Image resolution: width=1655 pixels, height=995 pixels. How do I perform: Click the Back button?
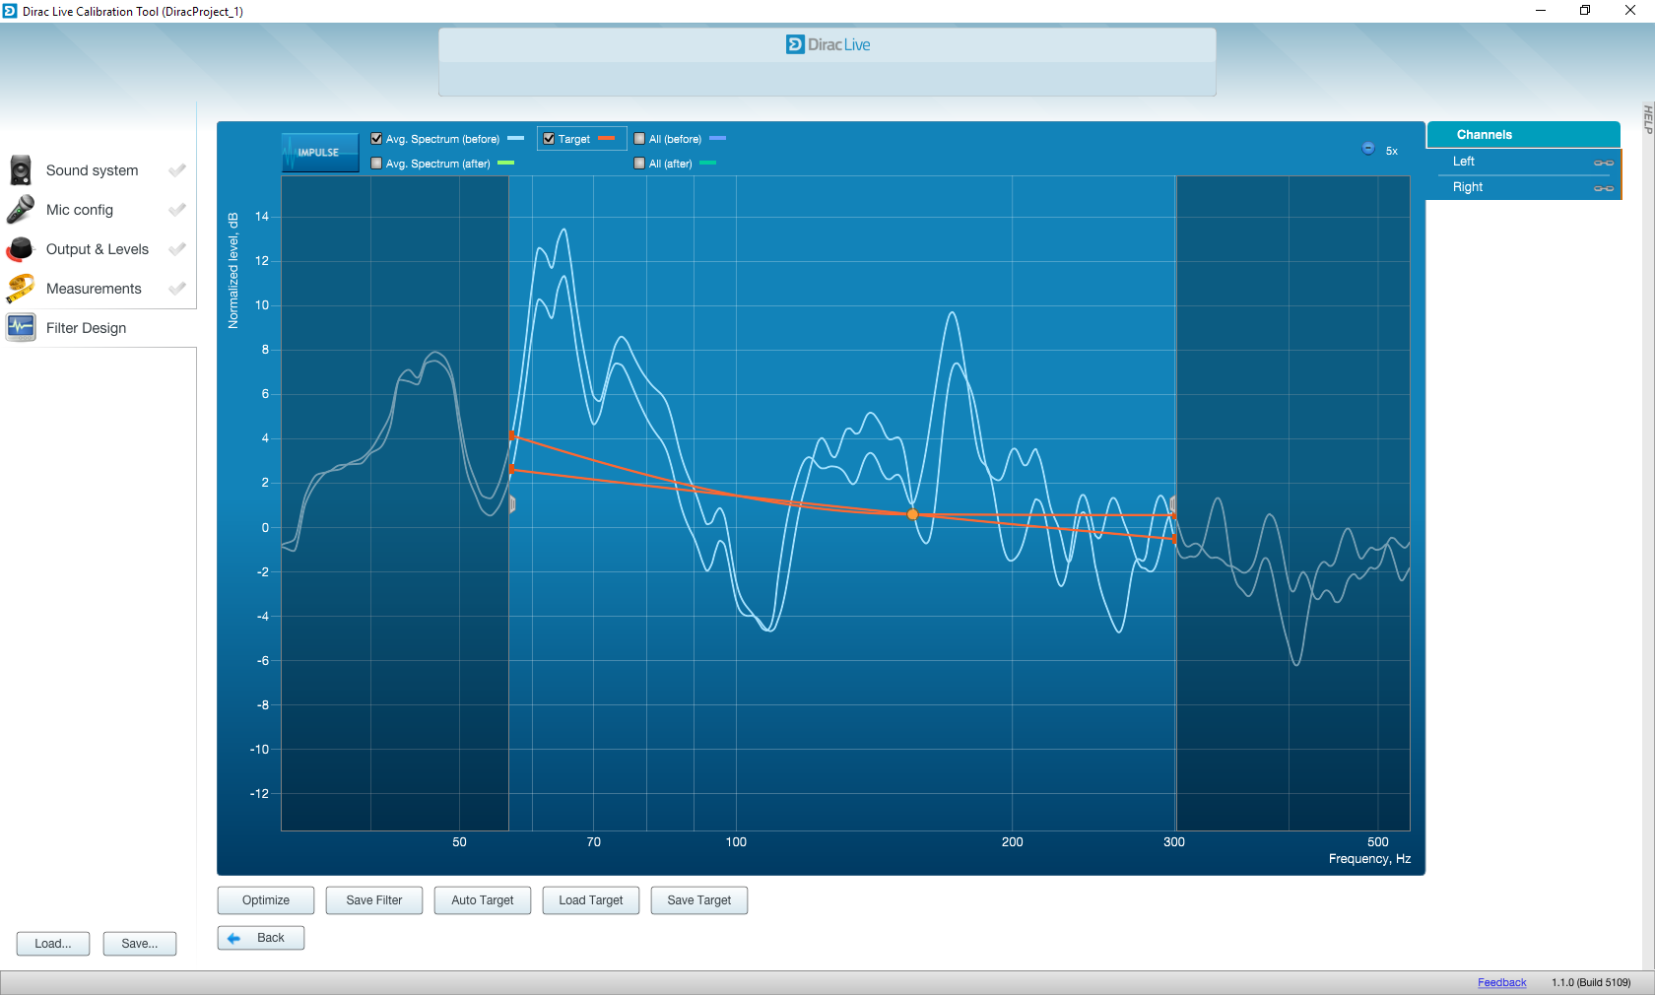[261, 938]
